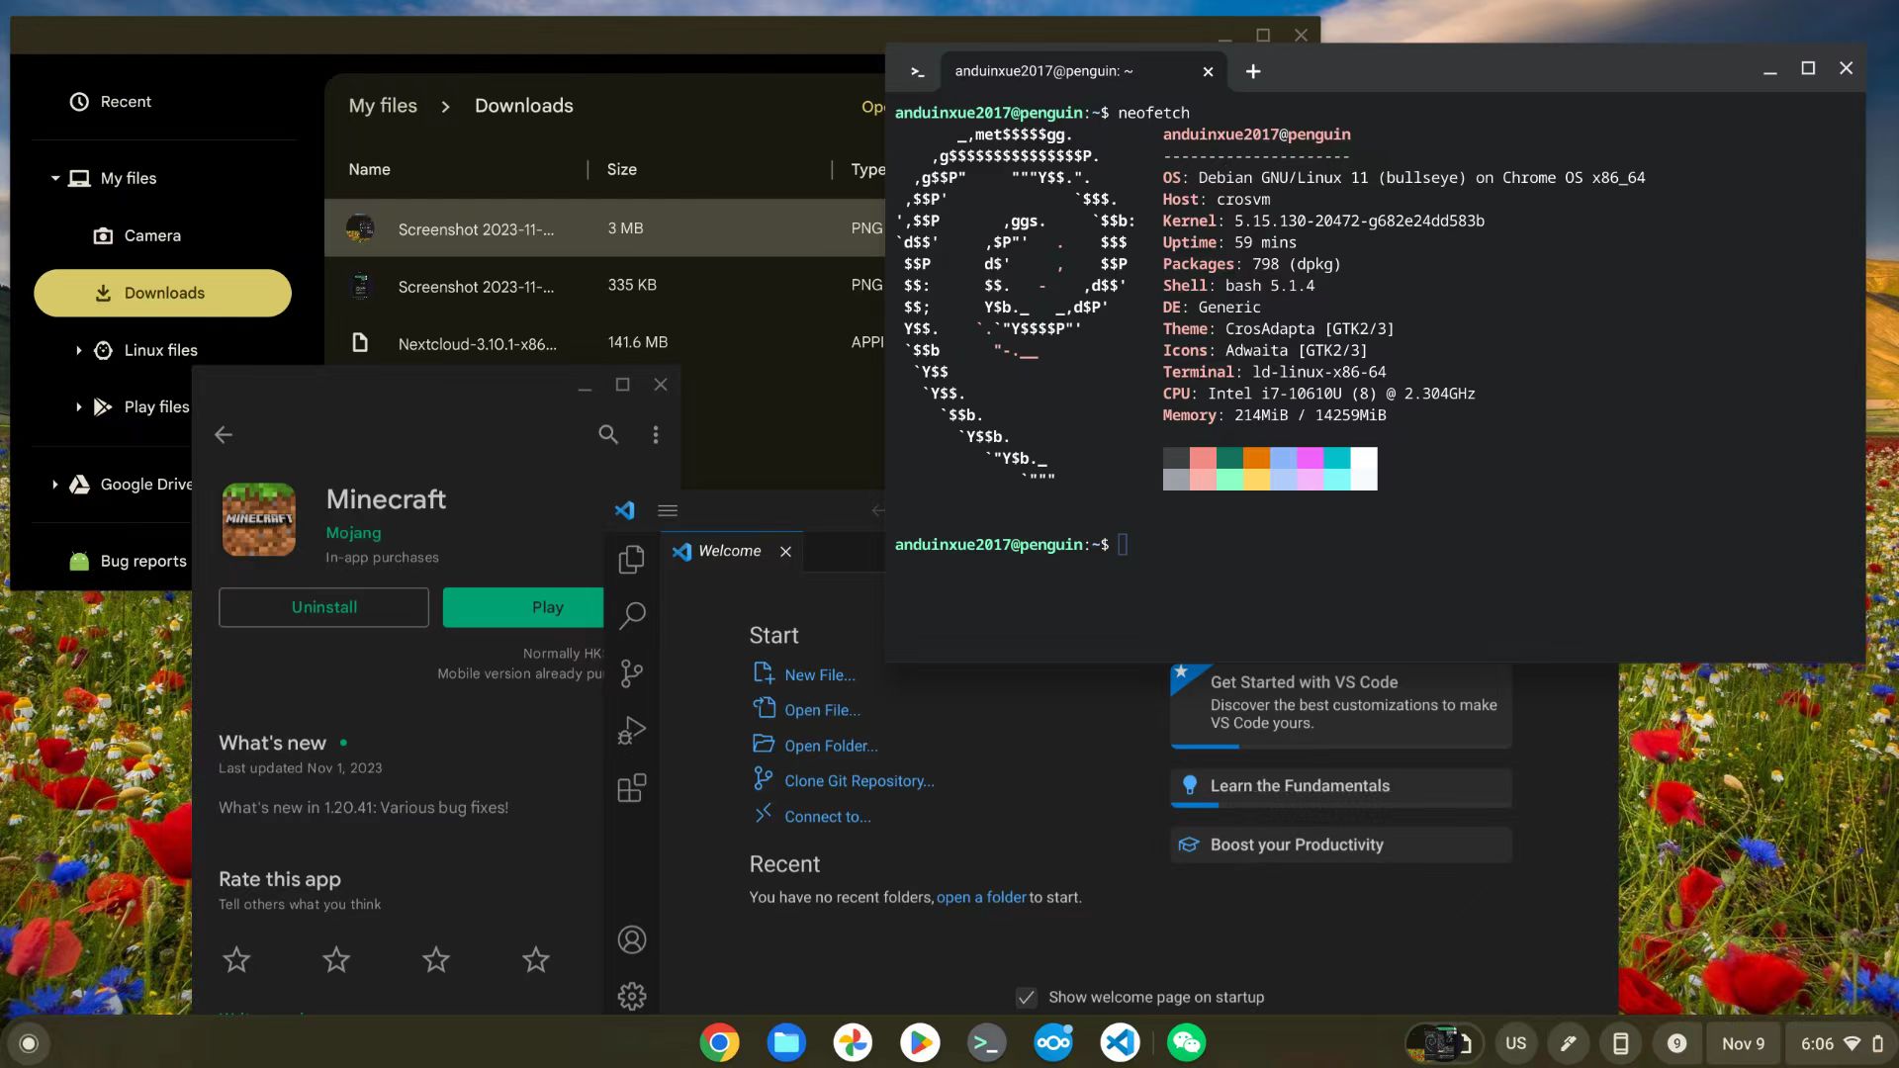Open VS Code Explorer sidebar icon

click(631, 560)
